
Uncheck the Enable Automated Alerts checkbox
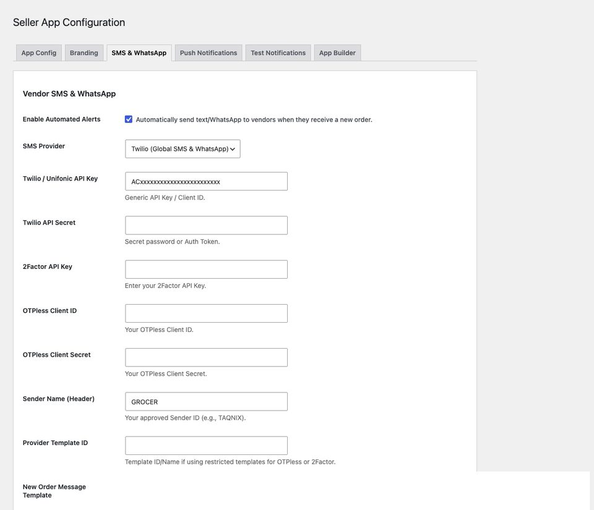tap(129, 119)
